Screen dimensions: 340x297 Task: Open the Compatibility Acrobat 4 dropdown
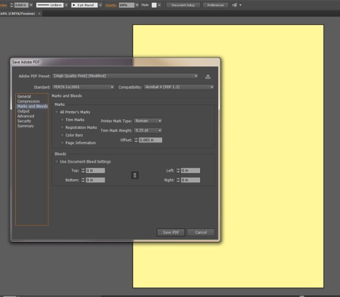point(179,87)
